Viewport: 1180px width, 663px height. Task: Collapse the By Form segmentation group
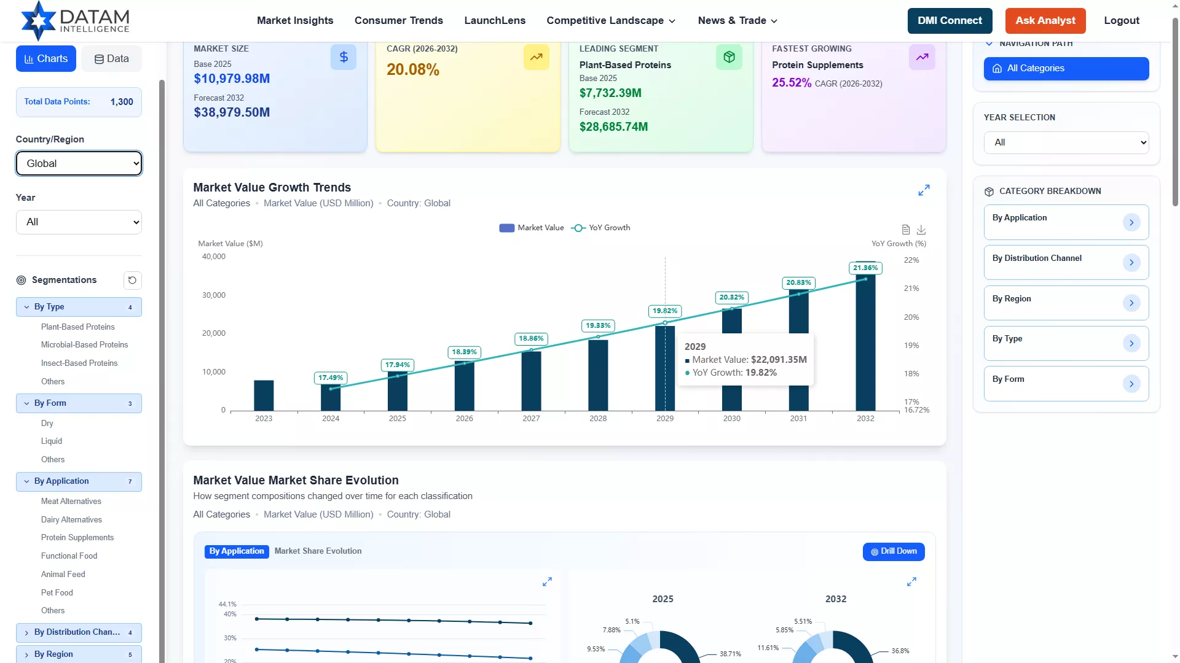point(79,403)
